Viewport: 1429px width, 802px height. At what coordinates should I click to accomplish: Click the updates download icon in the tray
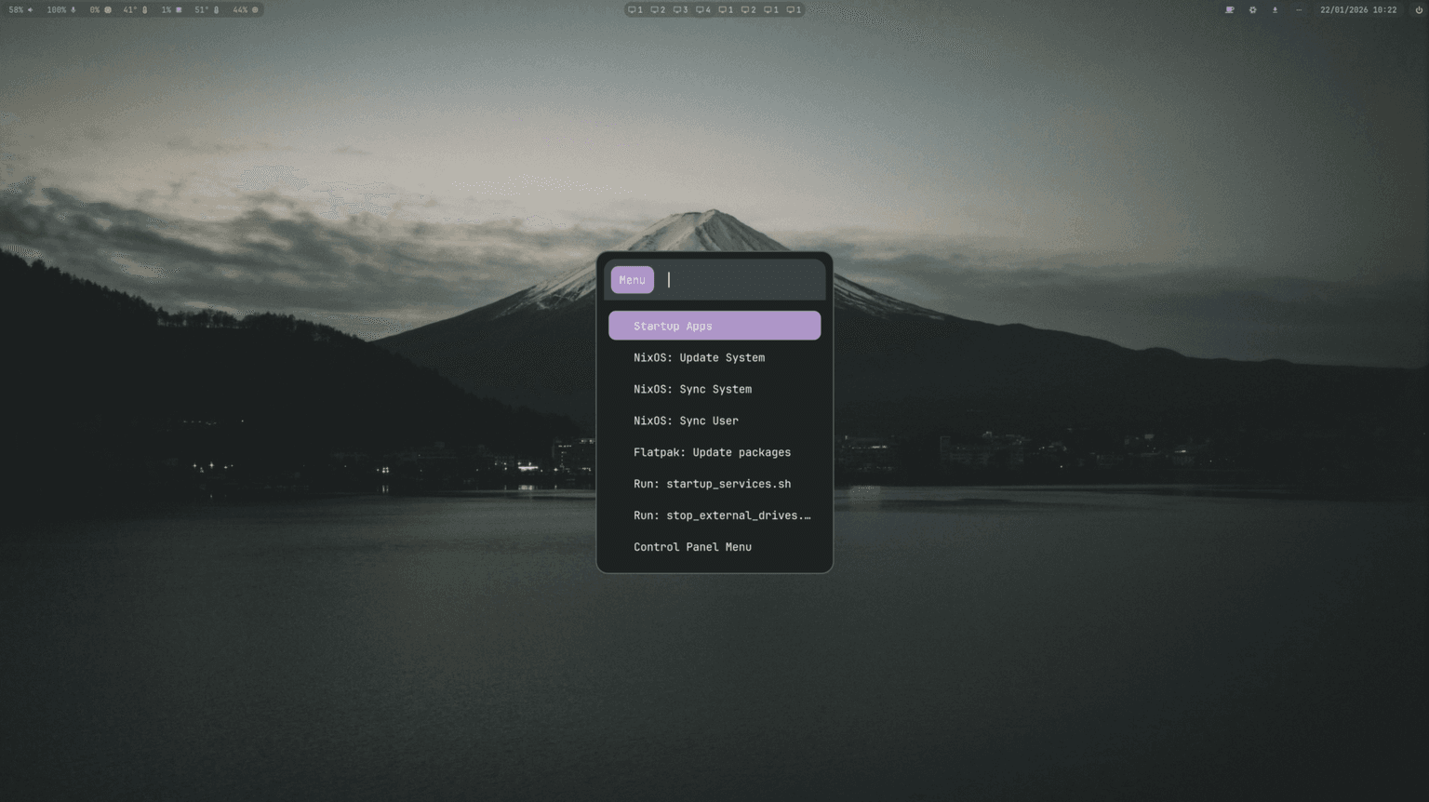(1275, 9)
